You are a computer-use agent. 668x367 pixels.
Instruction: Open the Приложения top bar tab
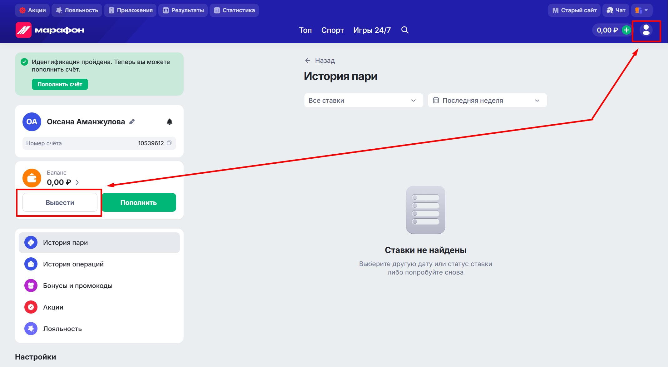click(x=131, y=10)
